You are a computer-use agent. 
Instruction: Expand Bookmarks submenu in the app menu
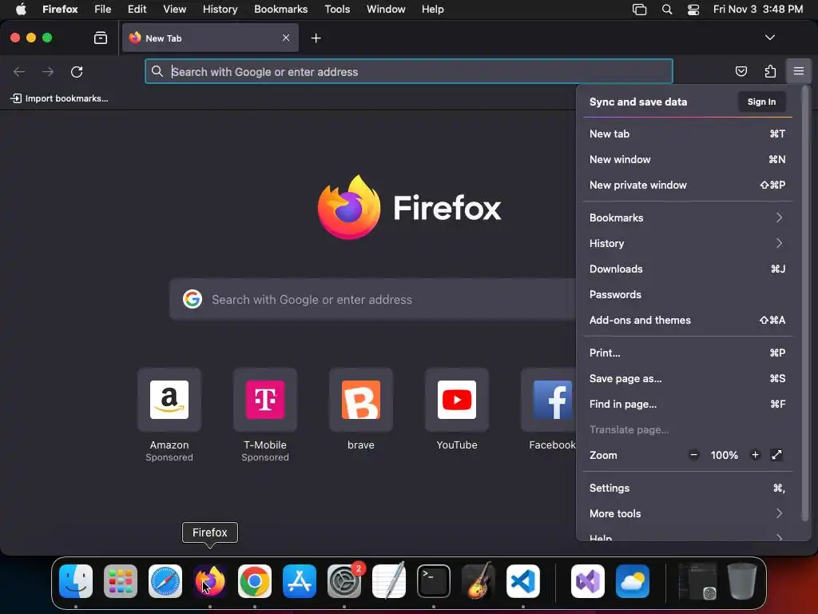coord(687,217)
